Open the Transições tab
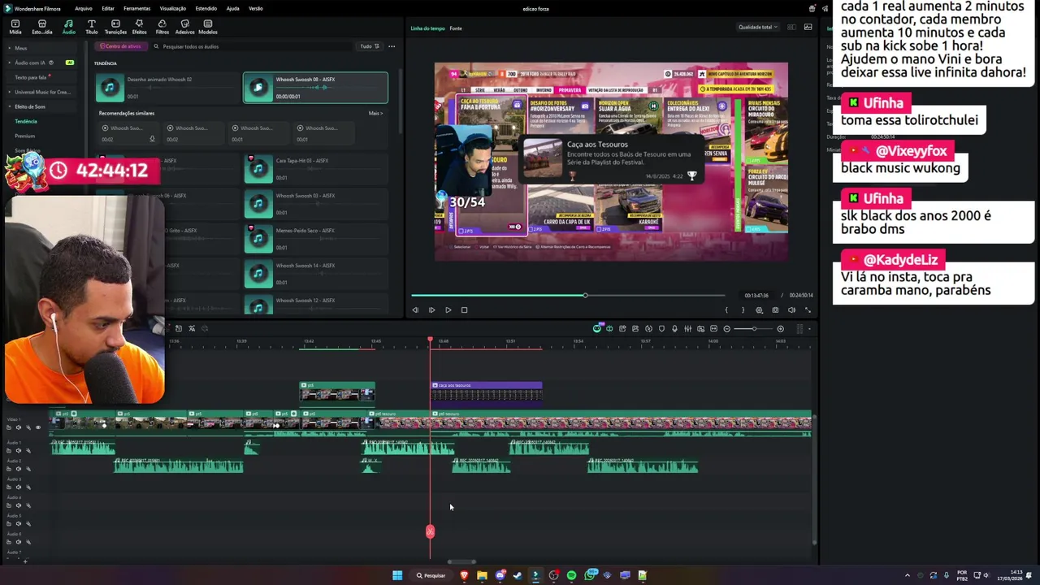The image size is (1040, 585). coord(115,27)
